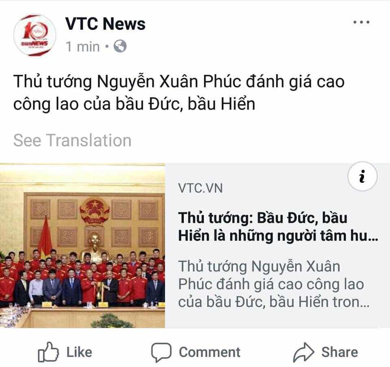
Task: Click the Comment button label
Action: coord(210,352)
